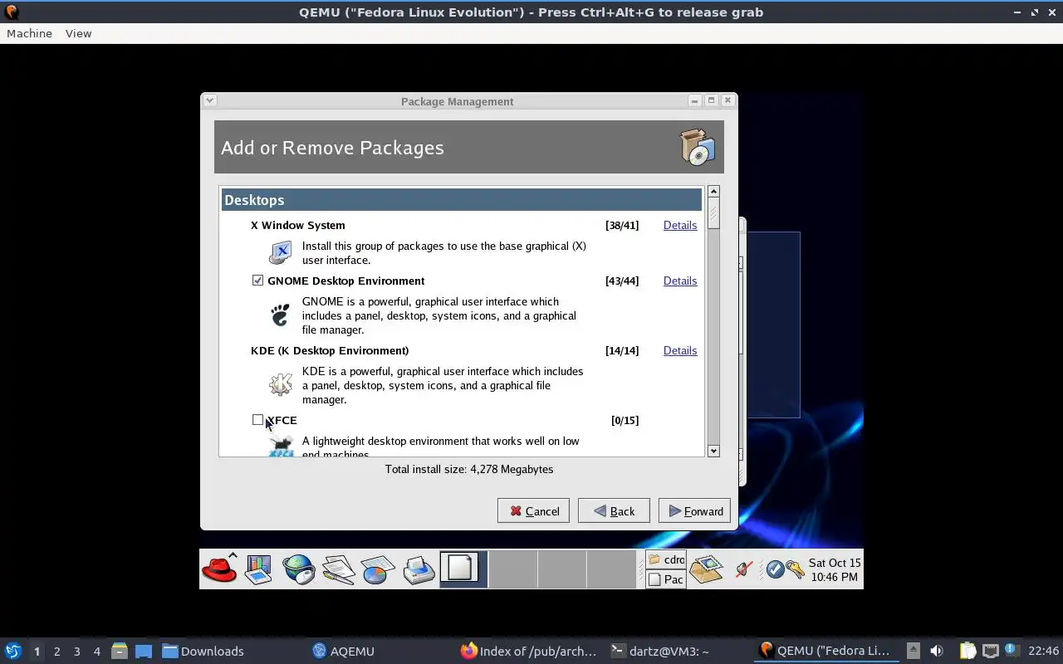
Task: Click the X Window System monitor icon
Action: point(281,252)
